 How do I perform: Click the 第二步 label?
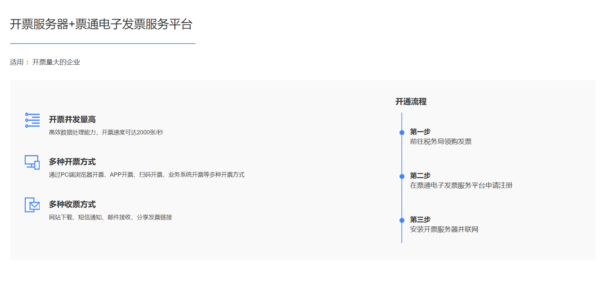pos(420,176)
